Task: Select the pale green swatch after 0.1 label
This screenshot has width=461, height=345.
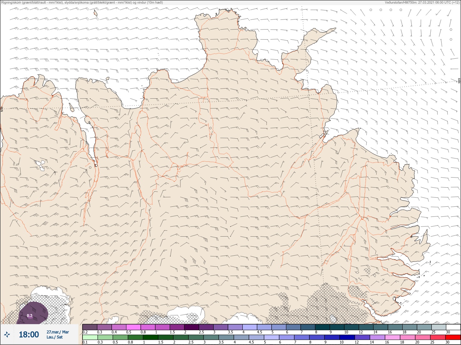Action: click(x=90, y=337)
